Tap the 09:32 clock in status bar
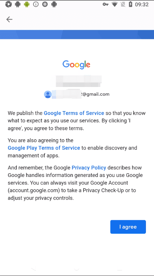Image resolution: width=154 pixels, height=276 pixels. tap(142, 4)
